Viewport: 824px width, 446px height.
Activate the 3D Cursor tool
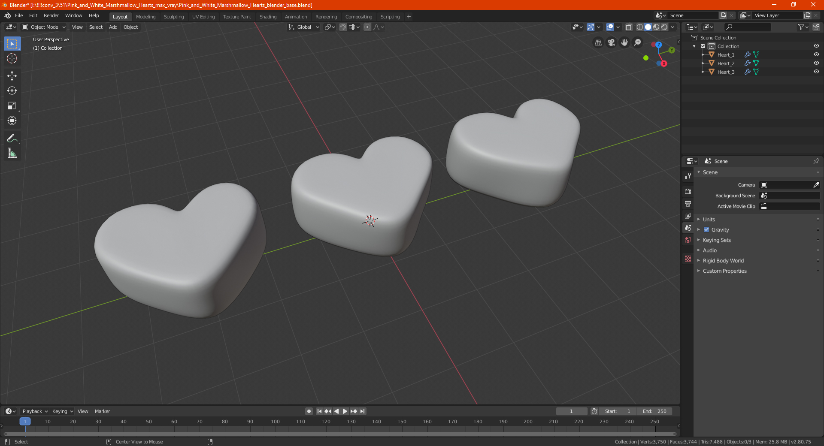coord(12,59)
